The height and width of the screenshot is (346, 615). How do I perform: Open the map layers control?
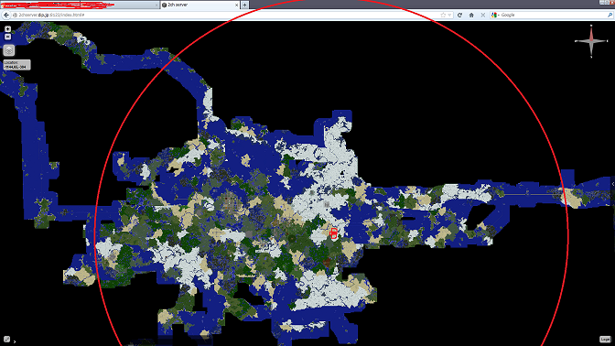[8, 50]
